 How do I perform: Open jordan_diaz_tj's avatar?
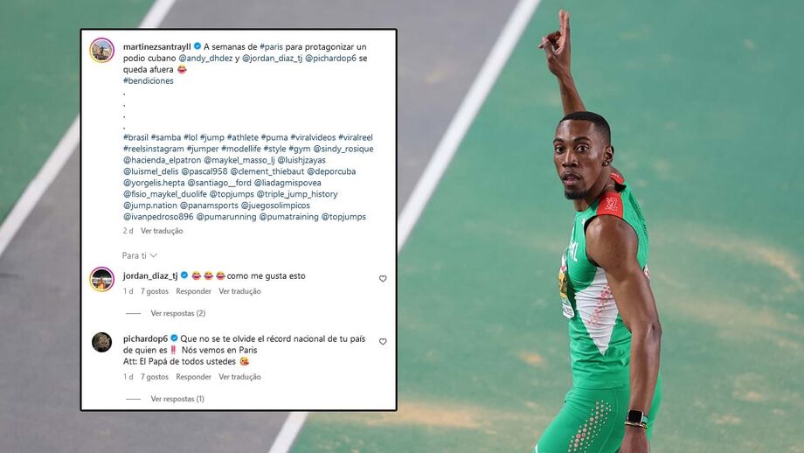point(101,279)
